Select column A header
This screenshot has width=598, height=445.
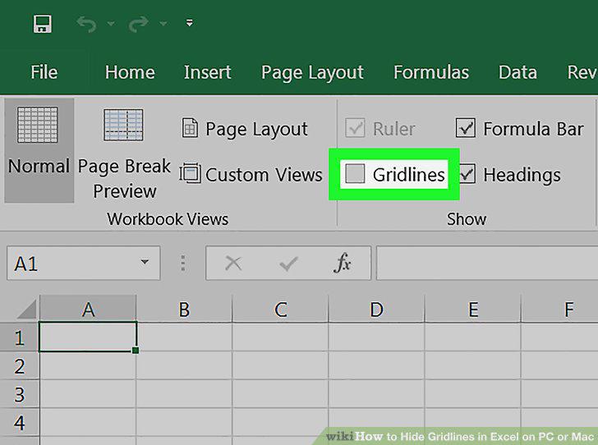88,309
